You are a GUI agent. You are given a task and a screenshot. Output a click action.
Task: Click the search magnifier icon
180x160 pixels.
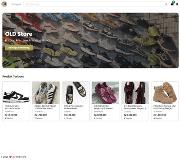click(166, 4)
